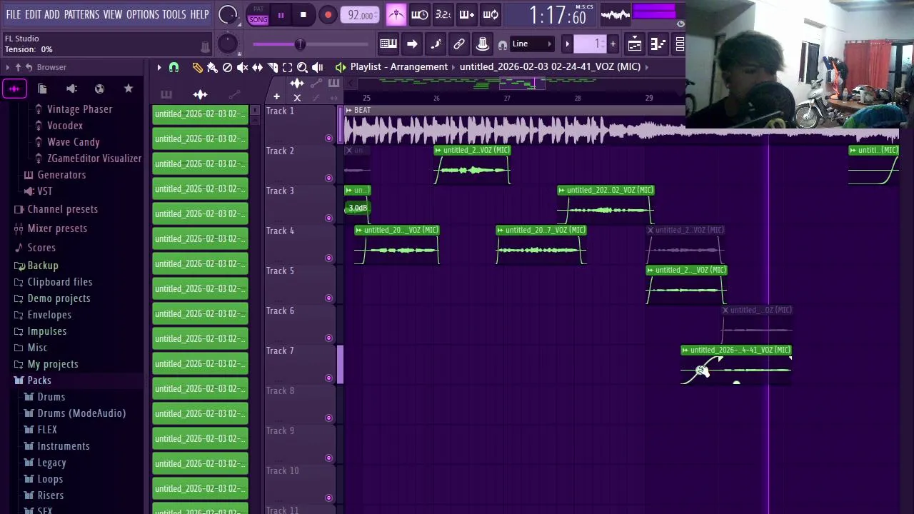Expand the Instruments pack folder
914x514 pixels.
pos(64,446)
